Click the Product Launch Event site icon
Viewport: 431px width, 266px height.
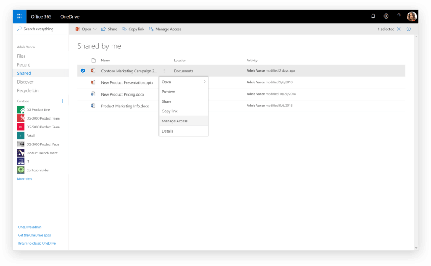pos(21,153)
